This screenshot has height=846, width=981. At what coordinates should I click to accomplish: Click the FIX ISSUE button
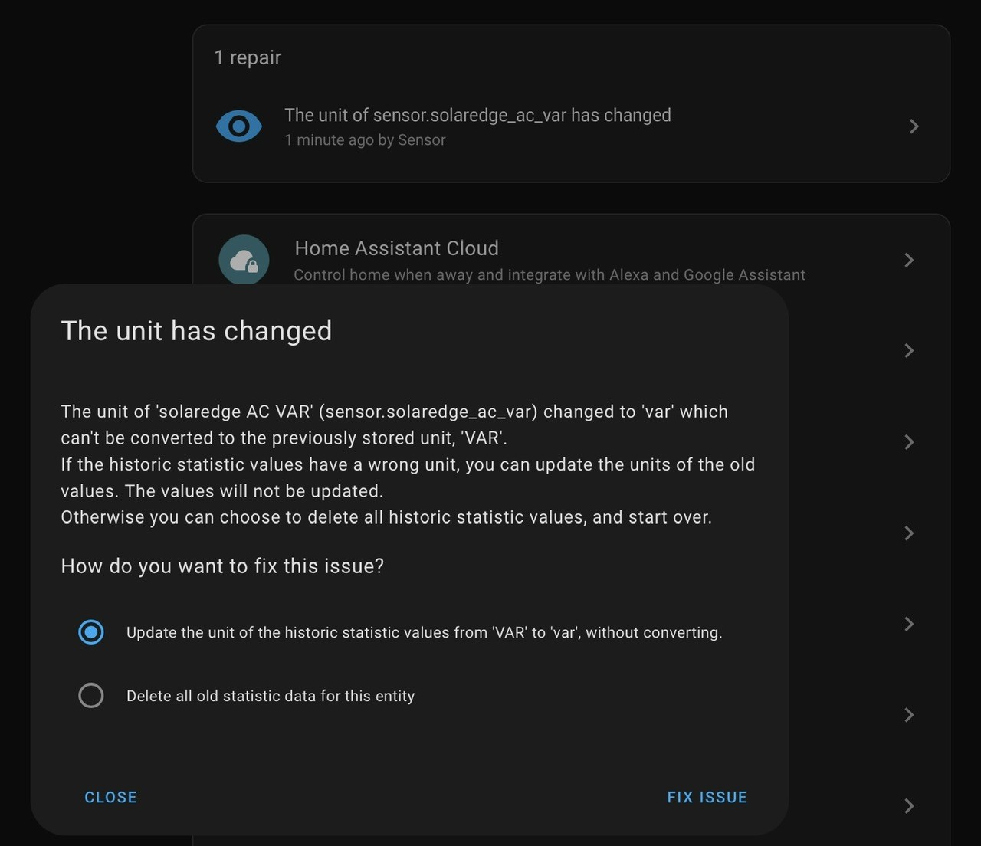pos(707,797)
